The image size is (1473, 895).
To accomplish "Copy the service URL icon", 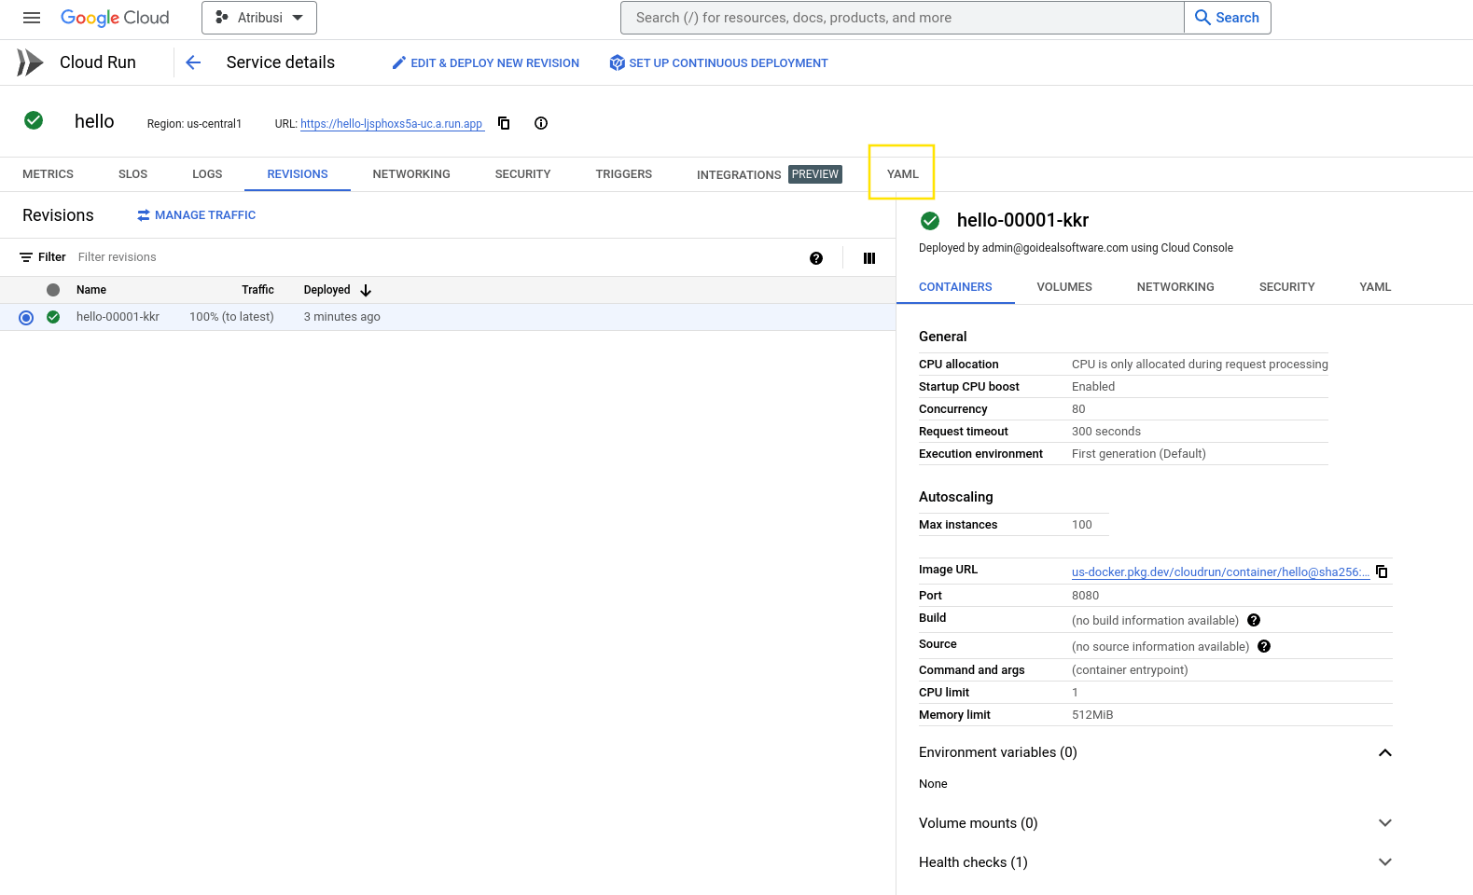I will (x=504, y=123).
